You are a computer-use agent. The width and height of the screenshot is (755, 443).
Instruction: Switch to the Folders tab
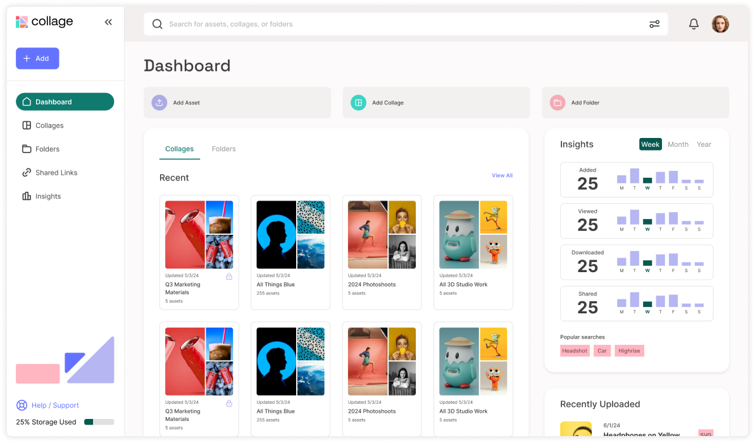(x=223, y=149)
